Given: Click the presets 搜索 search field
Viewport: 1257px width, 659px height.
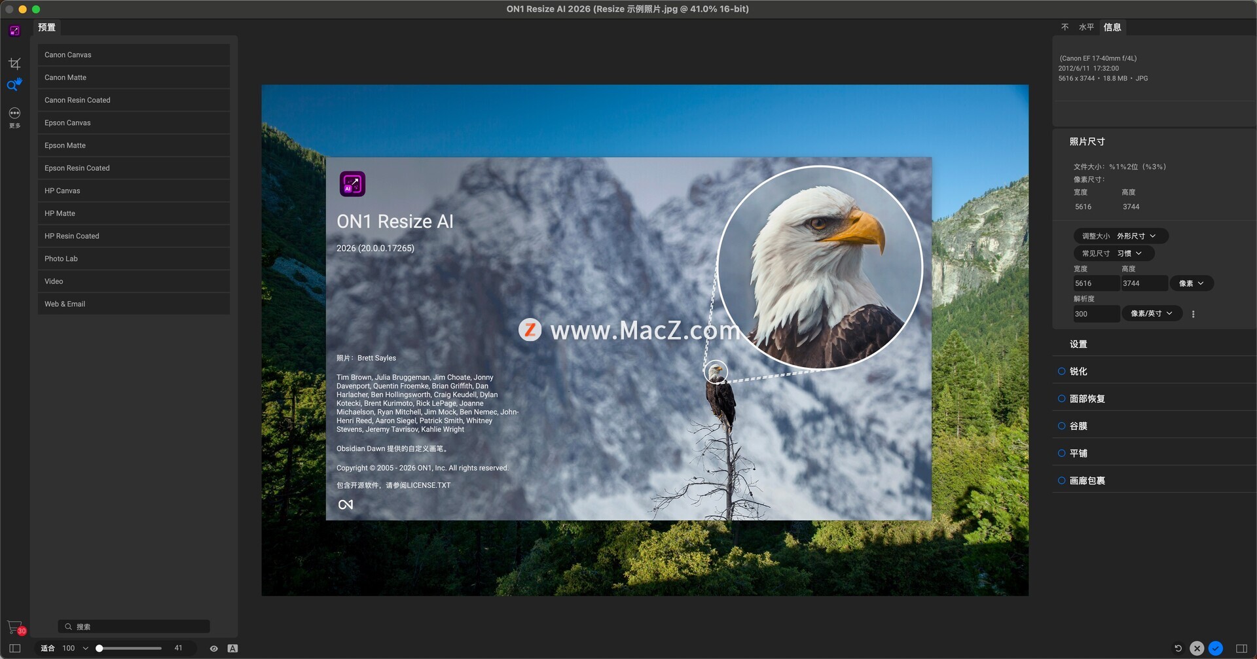Looking at the screenshot, I should click(x=134, y=627).
